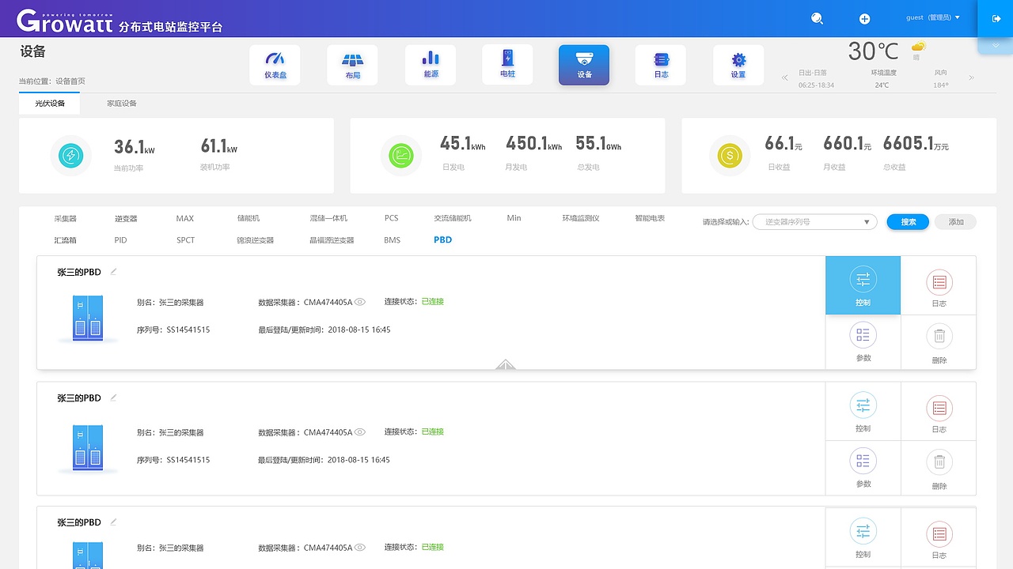
Task: Open the 能源 energy nav icon
Action: point(431,65)
